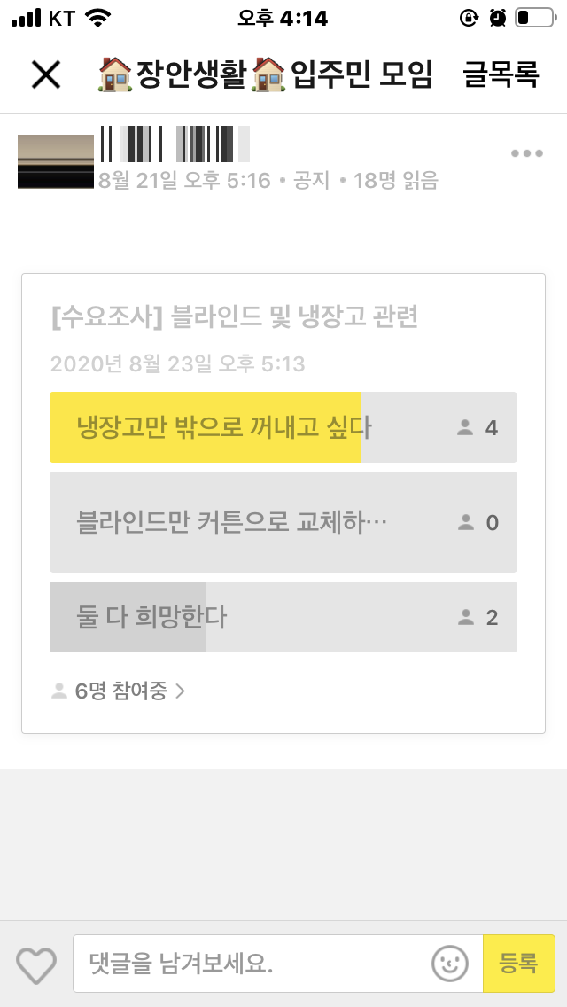Tap the person icon showing 4 voters
Screen dimensions: 567x1007
click(x=465, y=428)
